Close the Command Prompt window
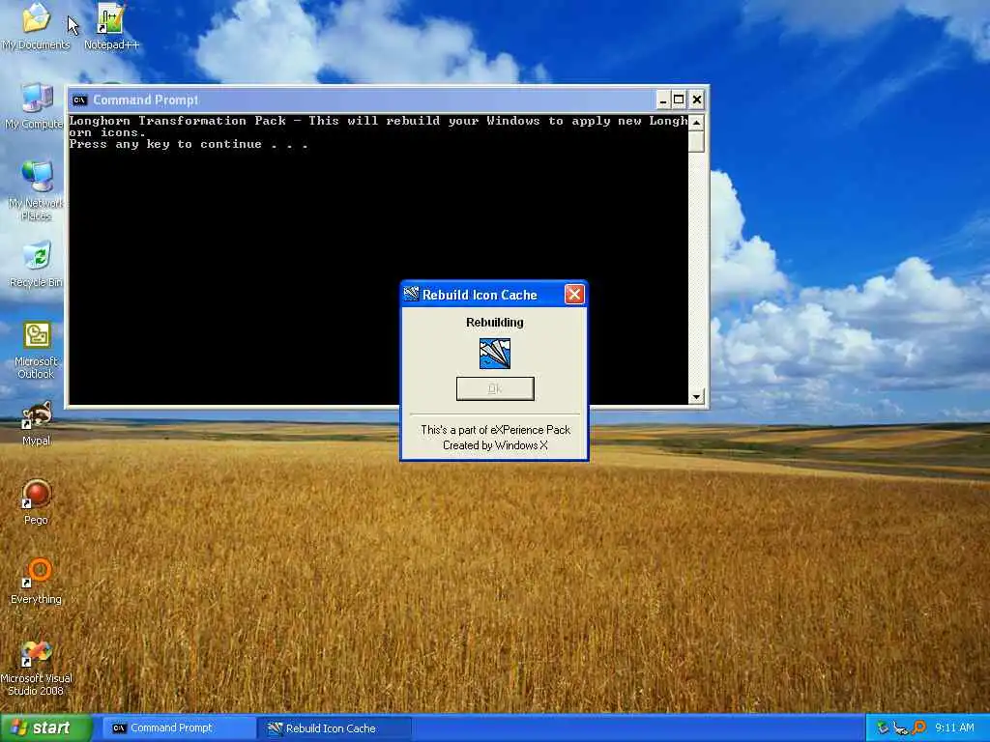 tap(696, 100)
